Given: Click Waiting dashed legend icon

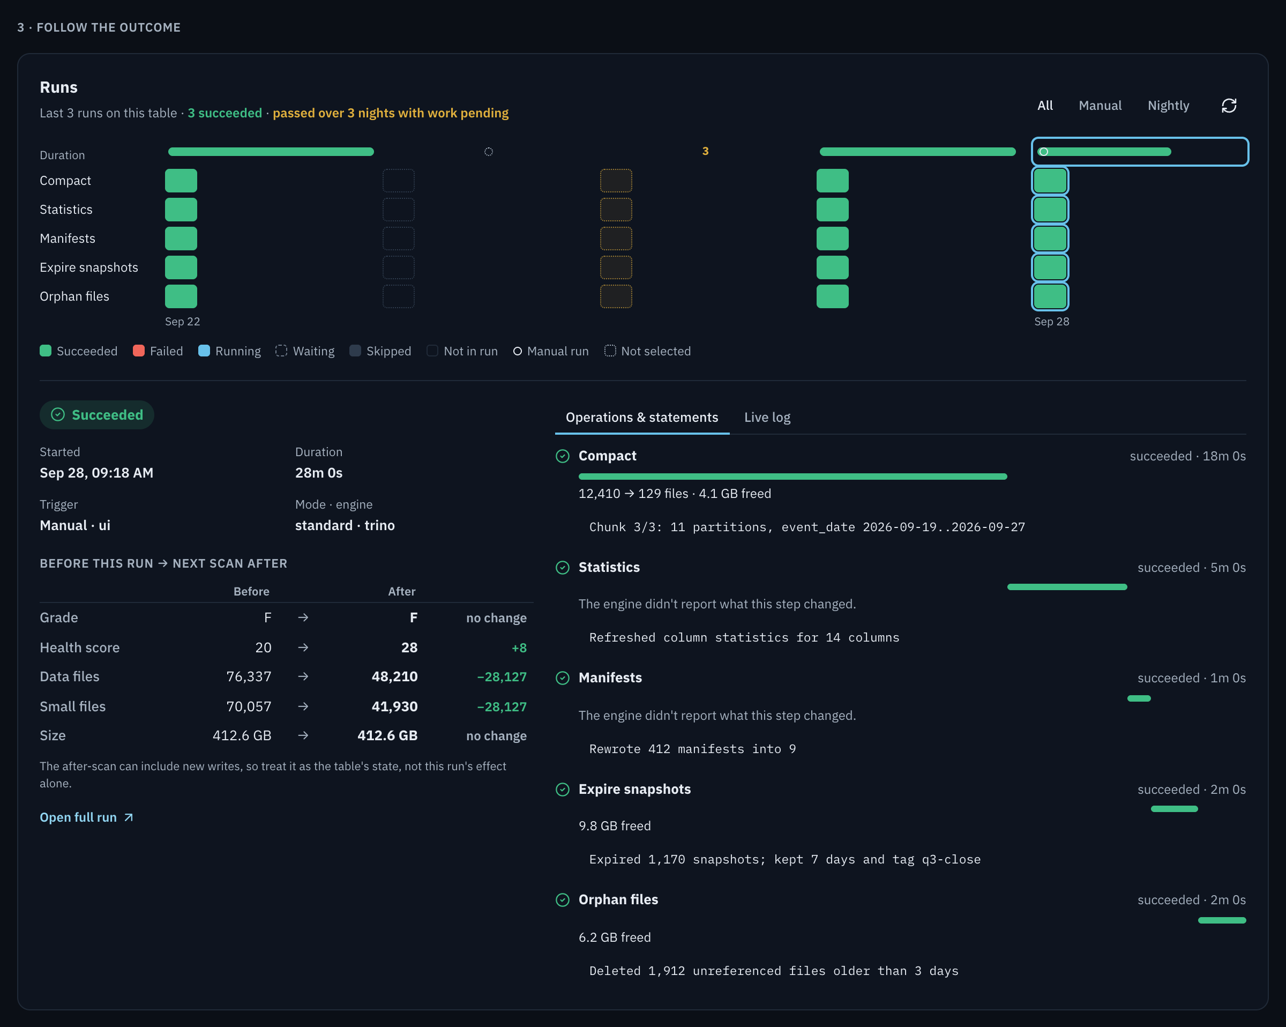Looking at the screenshot, I should pyautogui.click(x=281, y=351).
